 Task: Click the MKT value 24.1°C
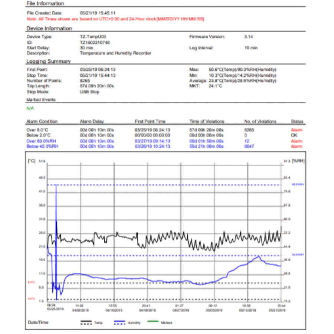pos(215,86)
